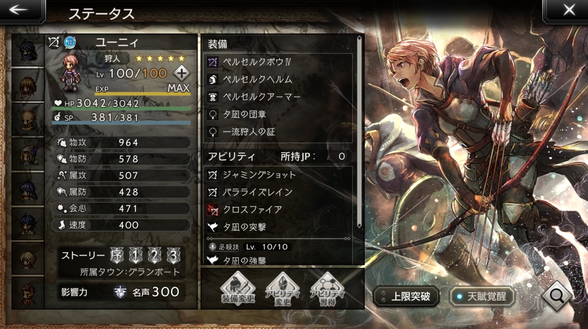Open the magnifier view icon
Image resolution: width=588 pixels, height=329 pixels.
coord(558,296)
